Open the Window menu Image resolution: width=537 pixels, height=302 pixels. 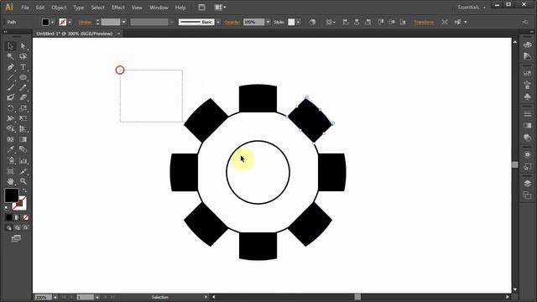(x=159, y=8)
